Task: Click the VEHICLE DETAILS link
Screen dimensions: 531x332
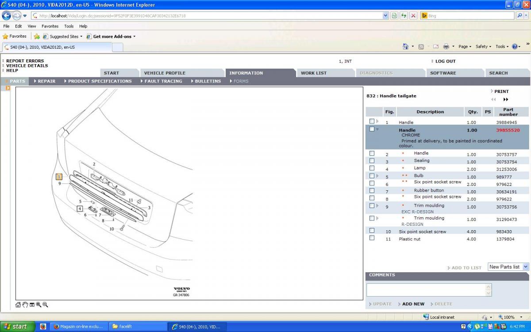Action: point(27,66)
